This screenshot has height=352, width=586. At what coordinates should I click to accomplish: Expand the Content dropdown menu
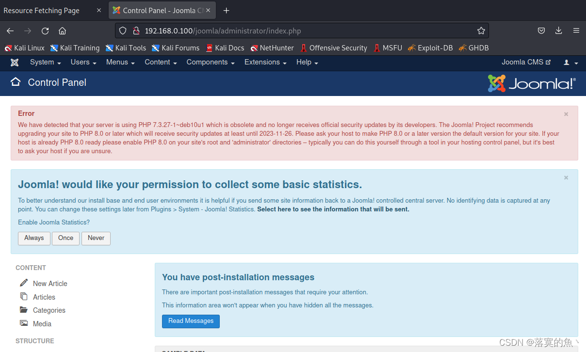161,62
